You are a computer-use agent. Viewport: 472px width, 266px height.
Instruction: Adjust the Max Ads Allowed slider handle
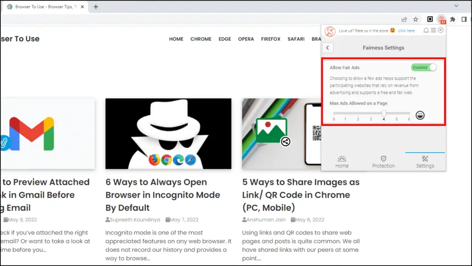tap(384, 113)
